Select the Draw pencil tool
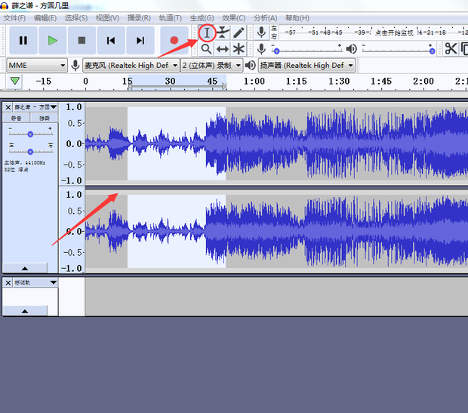This screenshot has width=468, height=413. pos(239,32)
